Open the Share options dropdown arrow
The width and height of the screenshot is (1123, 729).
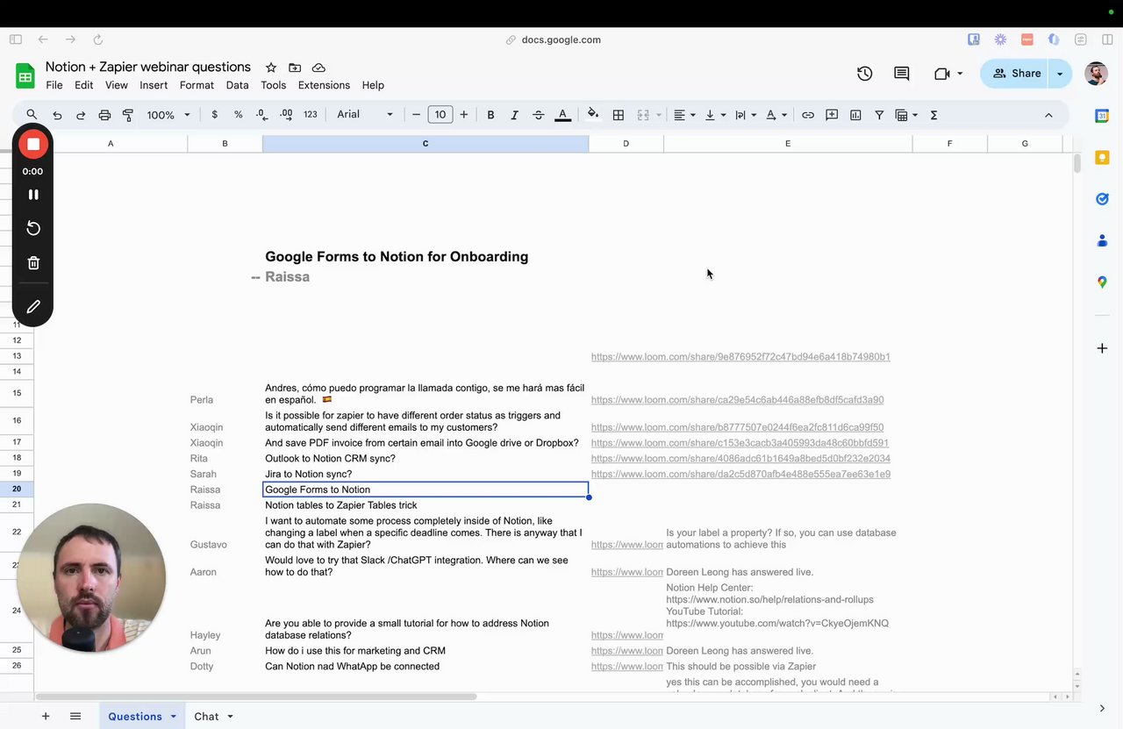tap(1060, 74)
